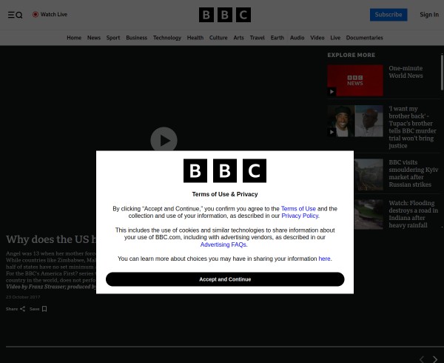Click Accept and Continue button
This screenshot has width=444, height=363.
(x=225, y=279)
